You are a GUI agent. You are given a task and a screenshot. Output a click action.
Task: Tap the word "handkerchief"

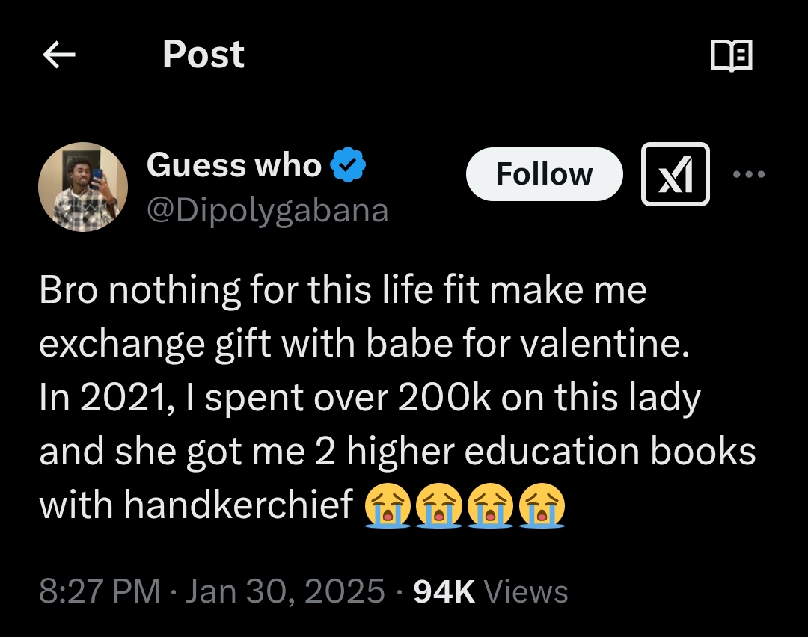(238, 505)
